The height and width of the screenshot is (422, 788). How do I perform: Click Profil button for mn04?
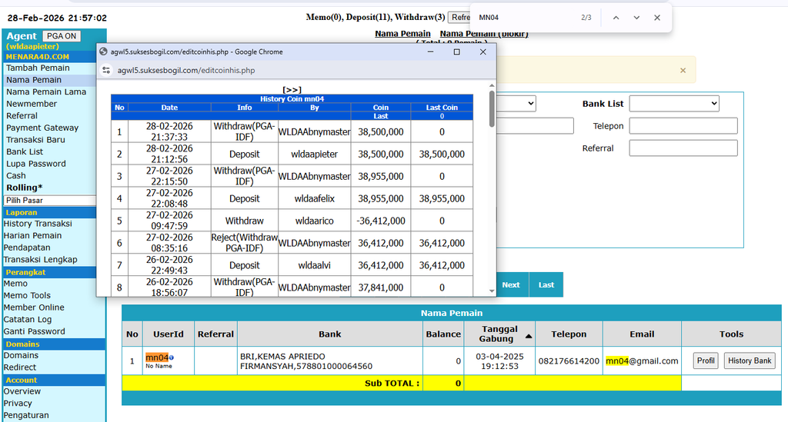[706, 361]
